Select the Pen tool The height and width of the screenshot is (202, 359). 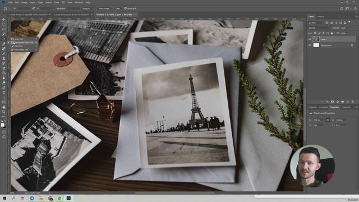point(4,88)
